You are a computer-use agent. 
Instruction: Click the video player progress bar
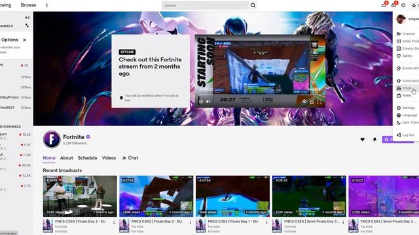tap(260, 95)
